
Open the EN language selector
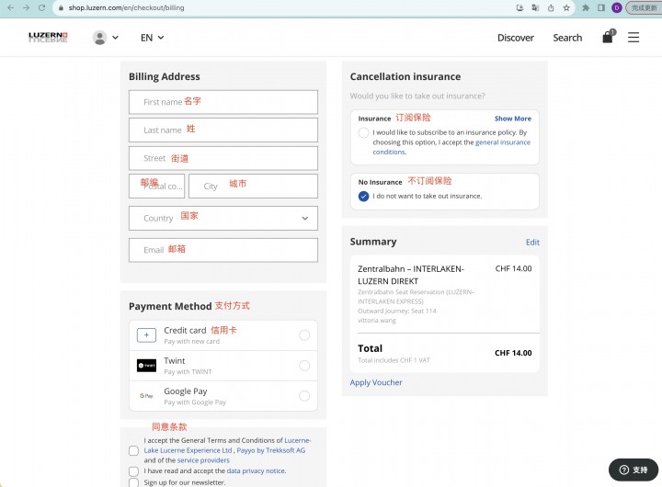click(x=152, y=38)
